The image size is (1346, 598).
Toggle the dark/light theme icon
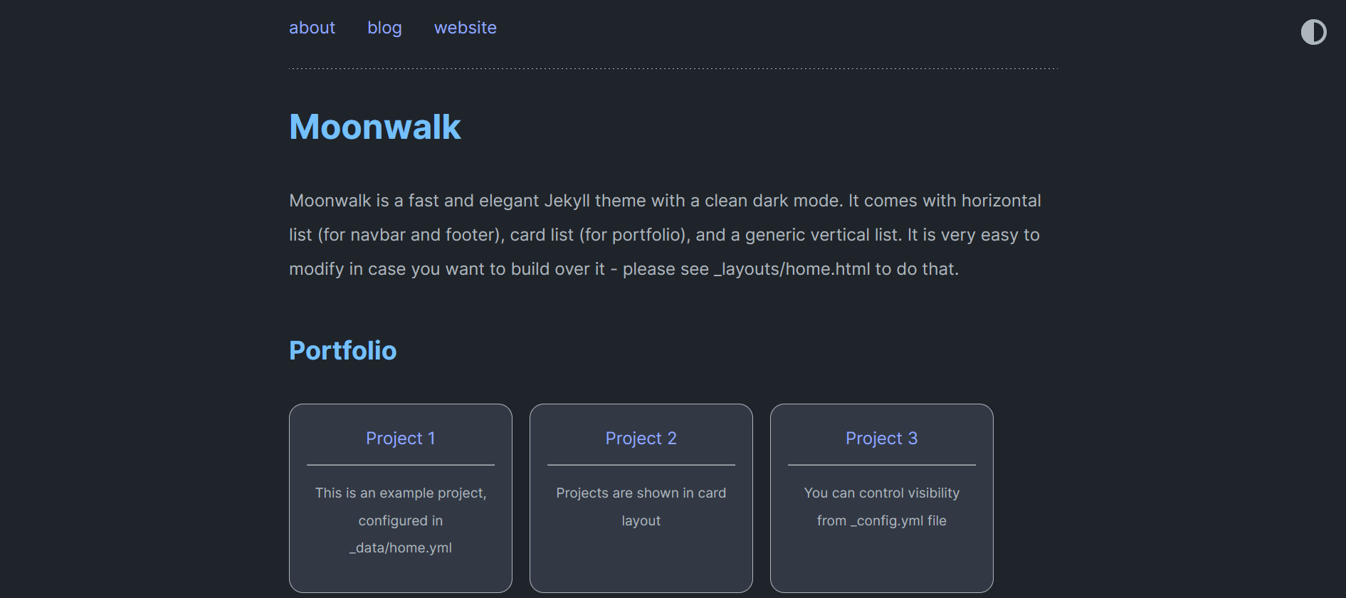click(1313, 32)
